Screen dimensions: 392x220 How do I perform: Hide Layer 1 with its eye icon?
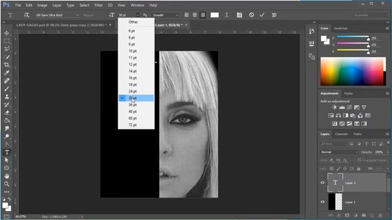(x=323, y=202)
